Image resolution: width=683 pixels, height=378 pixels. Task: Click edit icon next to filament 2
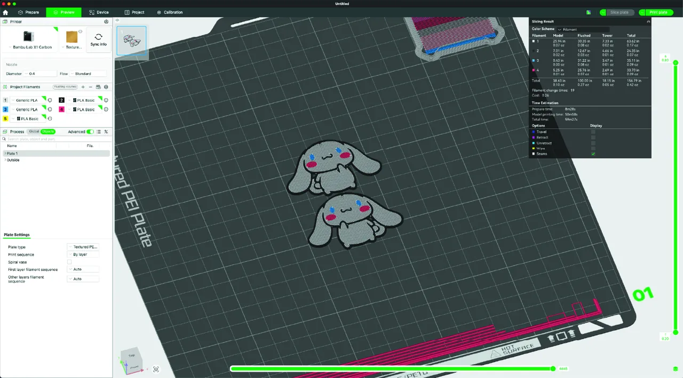[106, 100]
